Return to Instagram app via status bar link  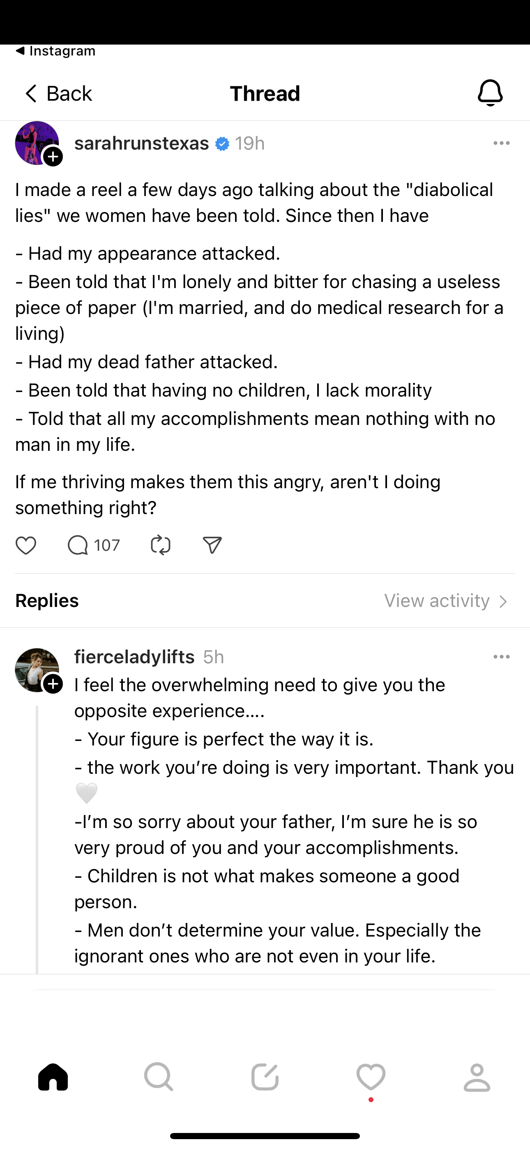click(56, 51)
